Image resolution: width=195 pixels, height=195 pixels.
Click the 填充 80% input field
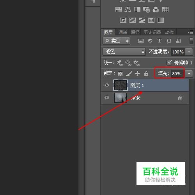point(177,74)
